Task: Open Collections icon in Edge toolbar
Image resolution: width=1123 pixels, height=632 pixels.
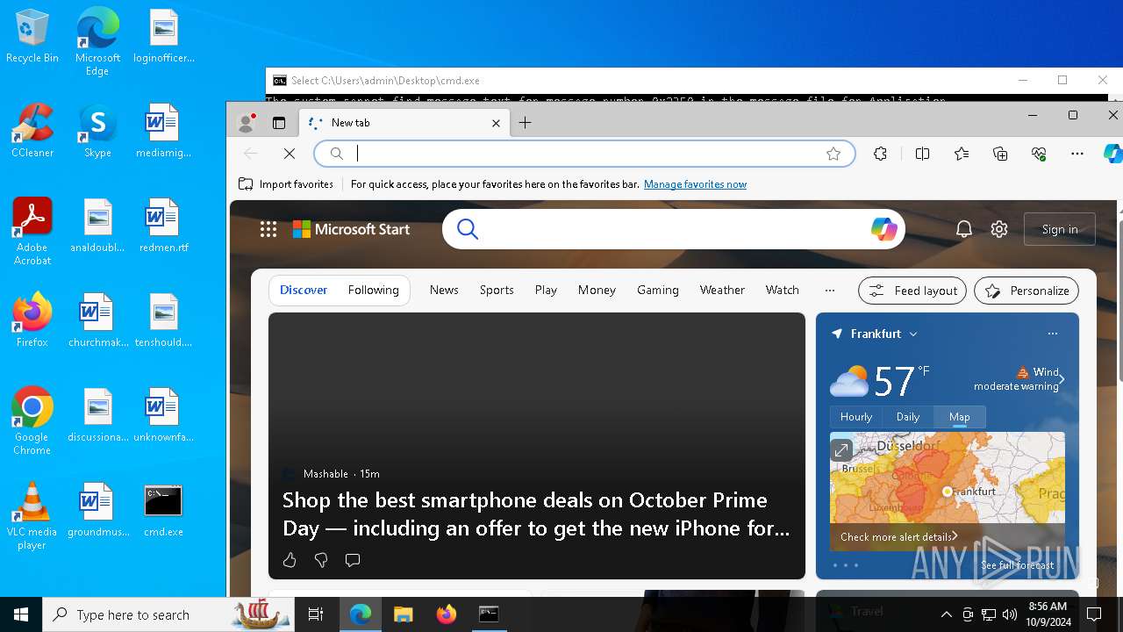Action: click(1000, 154)
